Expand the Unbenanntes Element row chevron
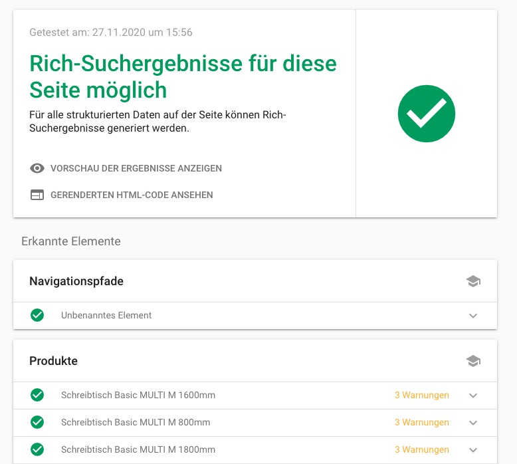 [x=473, y=316]
